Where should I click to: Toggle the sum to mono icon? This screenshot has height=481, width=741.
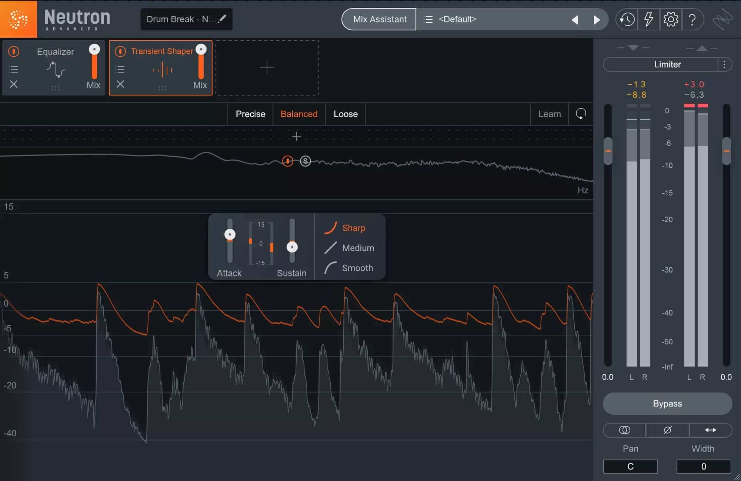pos(624,430)
